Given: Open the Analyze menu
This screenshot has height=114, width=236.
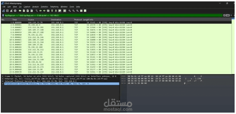Looking at the screenshot, I should point(36,7).
